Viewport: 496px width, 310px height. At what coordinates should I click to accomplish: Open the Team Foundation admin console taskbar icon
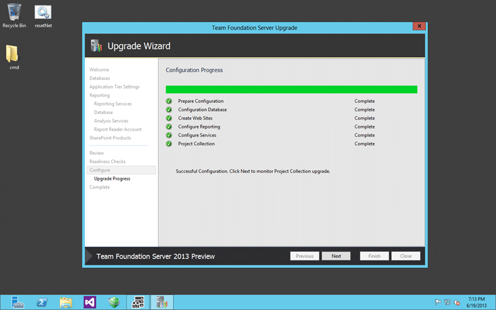[138, 303]
